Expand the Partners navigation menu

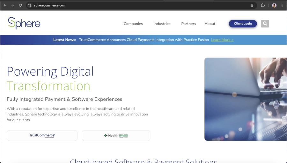tap(188, 24)
